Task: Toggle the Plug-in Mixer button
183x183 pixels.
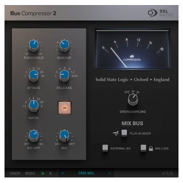Action: 124,133
